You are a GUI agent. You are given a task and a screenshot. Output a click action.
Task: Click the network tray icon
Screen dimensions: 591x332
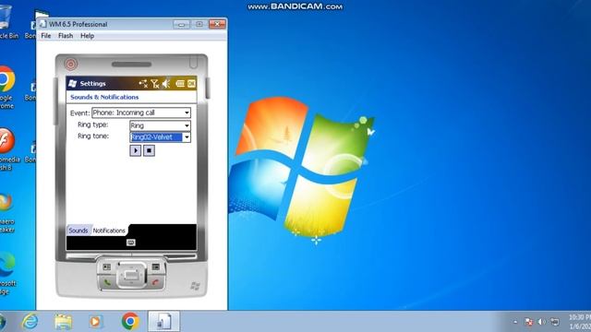(554, 322)
